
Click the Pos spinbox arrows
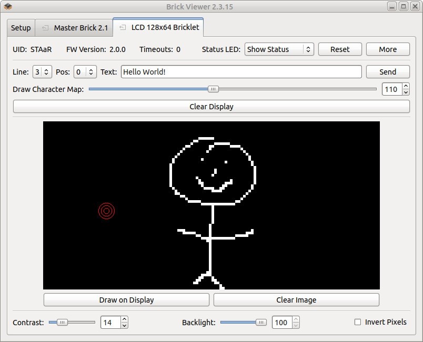(91, 72)
